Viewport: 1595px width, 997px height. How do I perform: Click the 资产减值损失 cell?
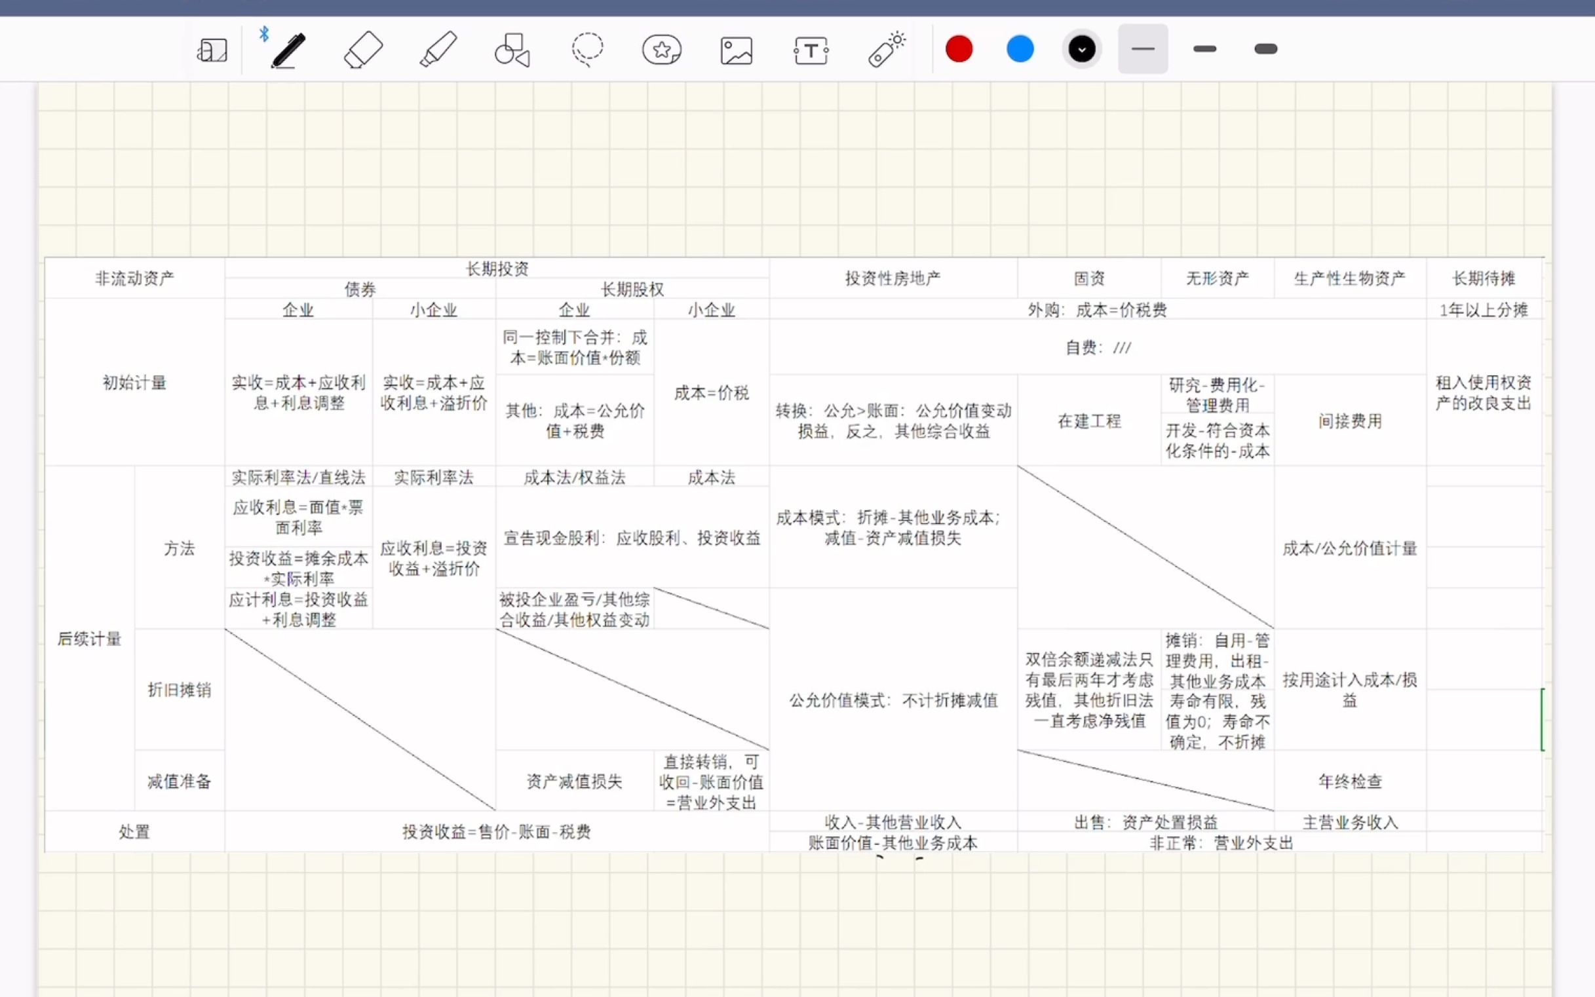pos(575,781)
